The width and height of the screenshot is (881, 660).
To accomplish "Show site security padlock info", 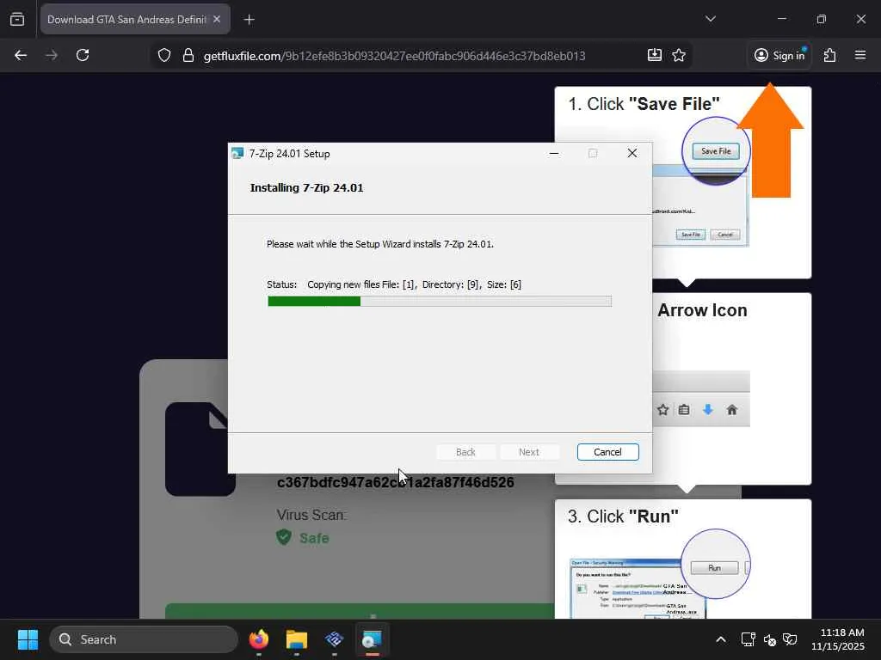I will coord(188,55).
